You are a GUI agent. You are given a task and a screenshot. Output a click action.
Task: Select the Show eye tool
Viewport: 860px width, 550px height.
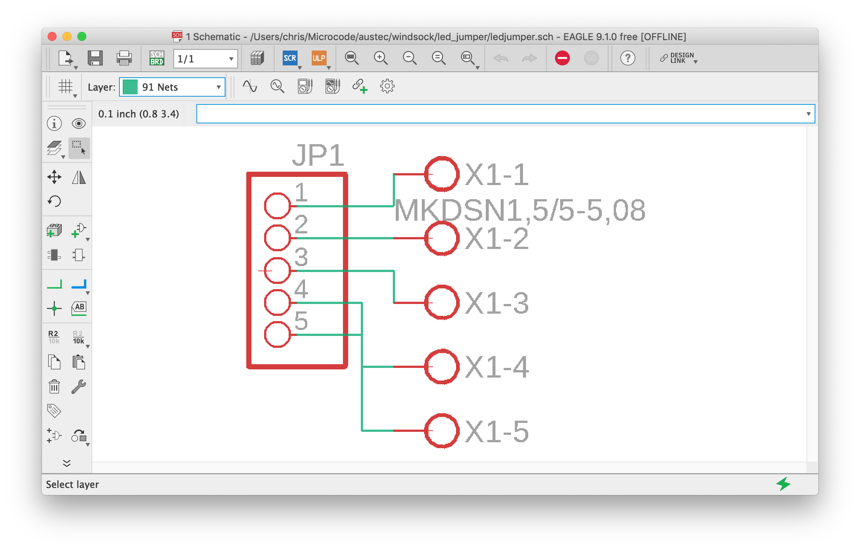(79, 123)
